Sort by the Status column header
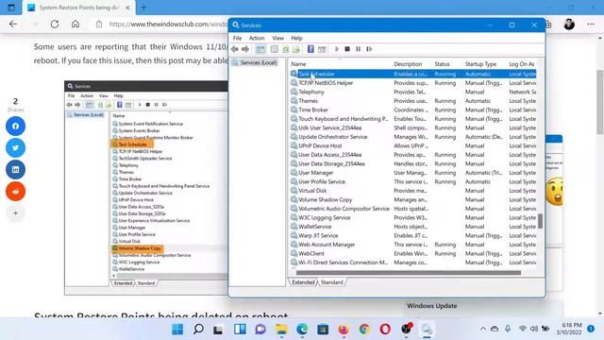The height and width of the screenshot is (340, 604). (x=443, y=64)
